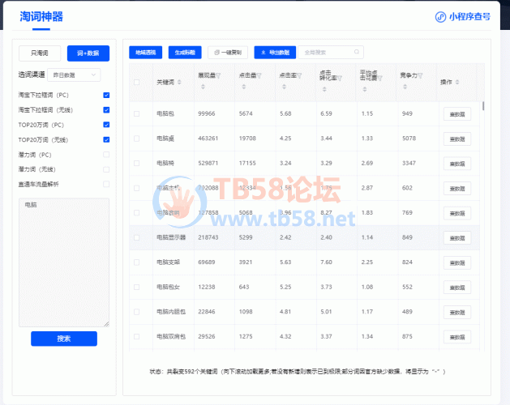
Task: Click the 点击量 value 17155
Action: point(247,163)
